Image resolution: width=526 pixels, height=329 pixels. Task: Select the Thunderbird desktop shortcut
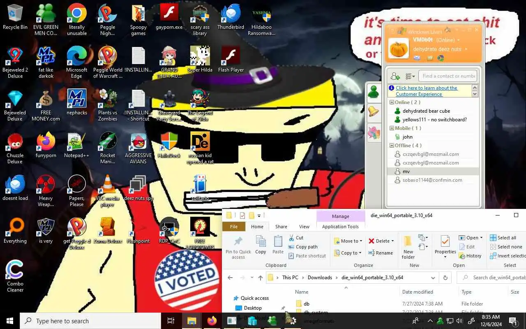(231, 17)
